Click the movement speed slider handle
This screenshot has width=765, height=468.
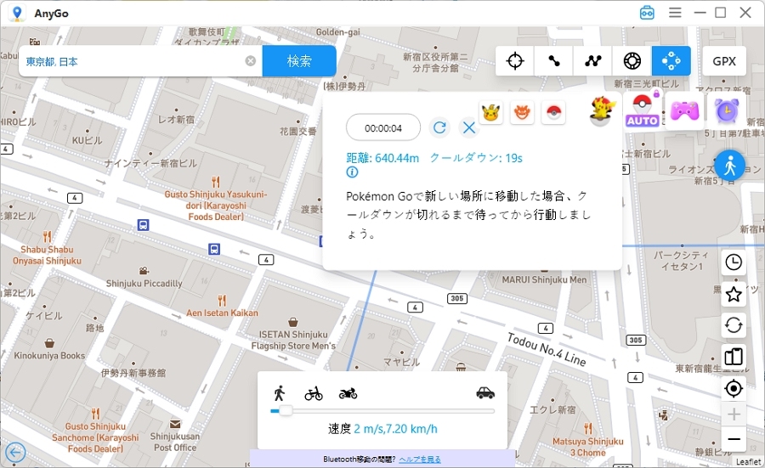[x=286, y=411]
